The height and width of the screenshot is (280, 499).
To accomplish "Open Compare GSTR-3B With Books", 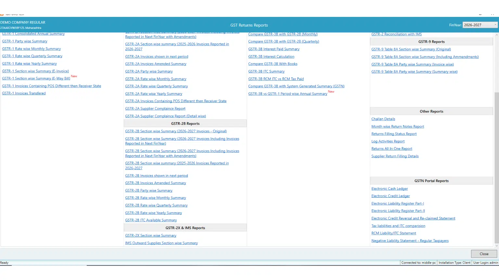I will 273,64.
